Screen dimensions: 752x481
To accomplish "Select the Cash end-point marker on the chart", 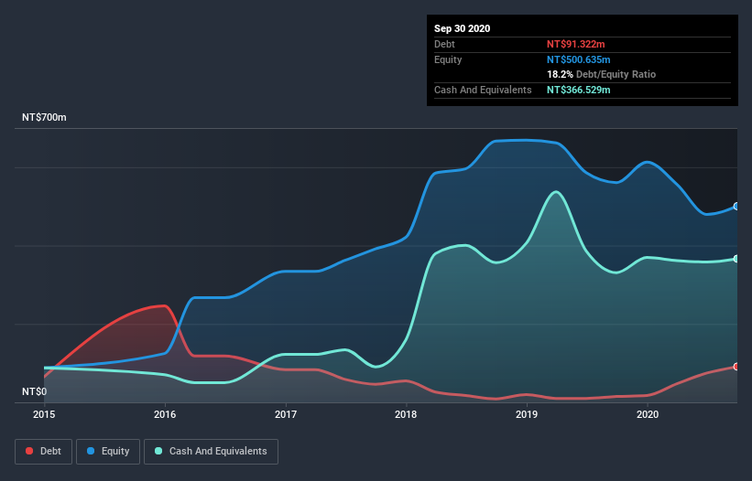I will pos(736,259).
